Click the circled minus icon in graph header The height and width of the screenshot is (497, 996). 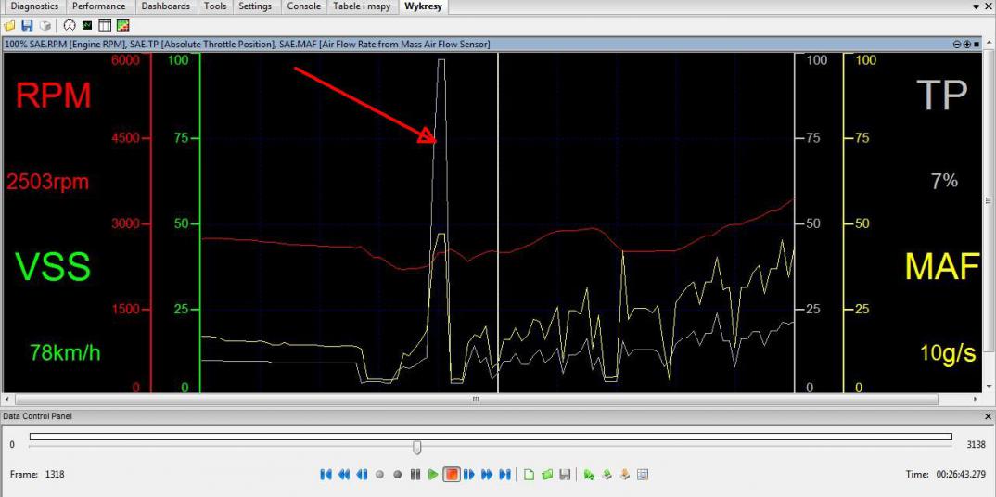(957, 44)
